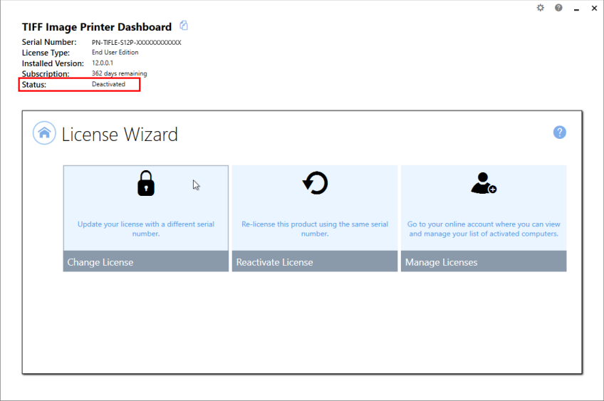This screenshot has width=604, height=401.
Task: Click the 'End User Edition' license type value
Action: tap(115, 53)
